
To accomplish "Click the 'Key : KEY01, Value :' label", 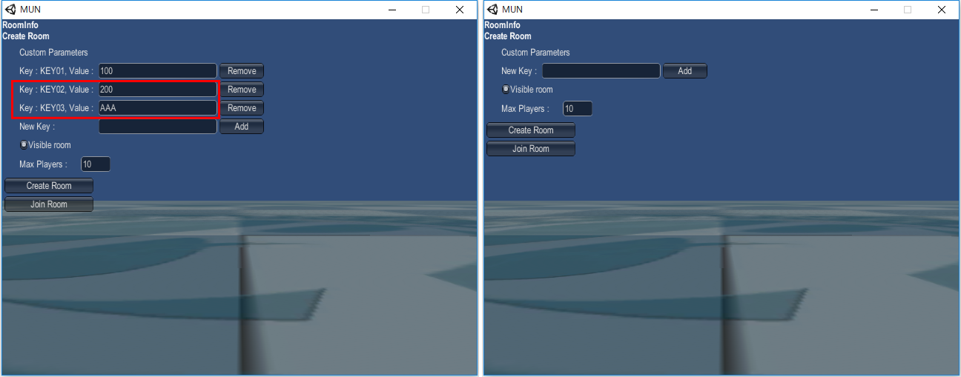I will click(56, 71).
